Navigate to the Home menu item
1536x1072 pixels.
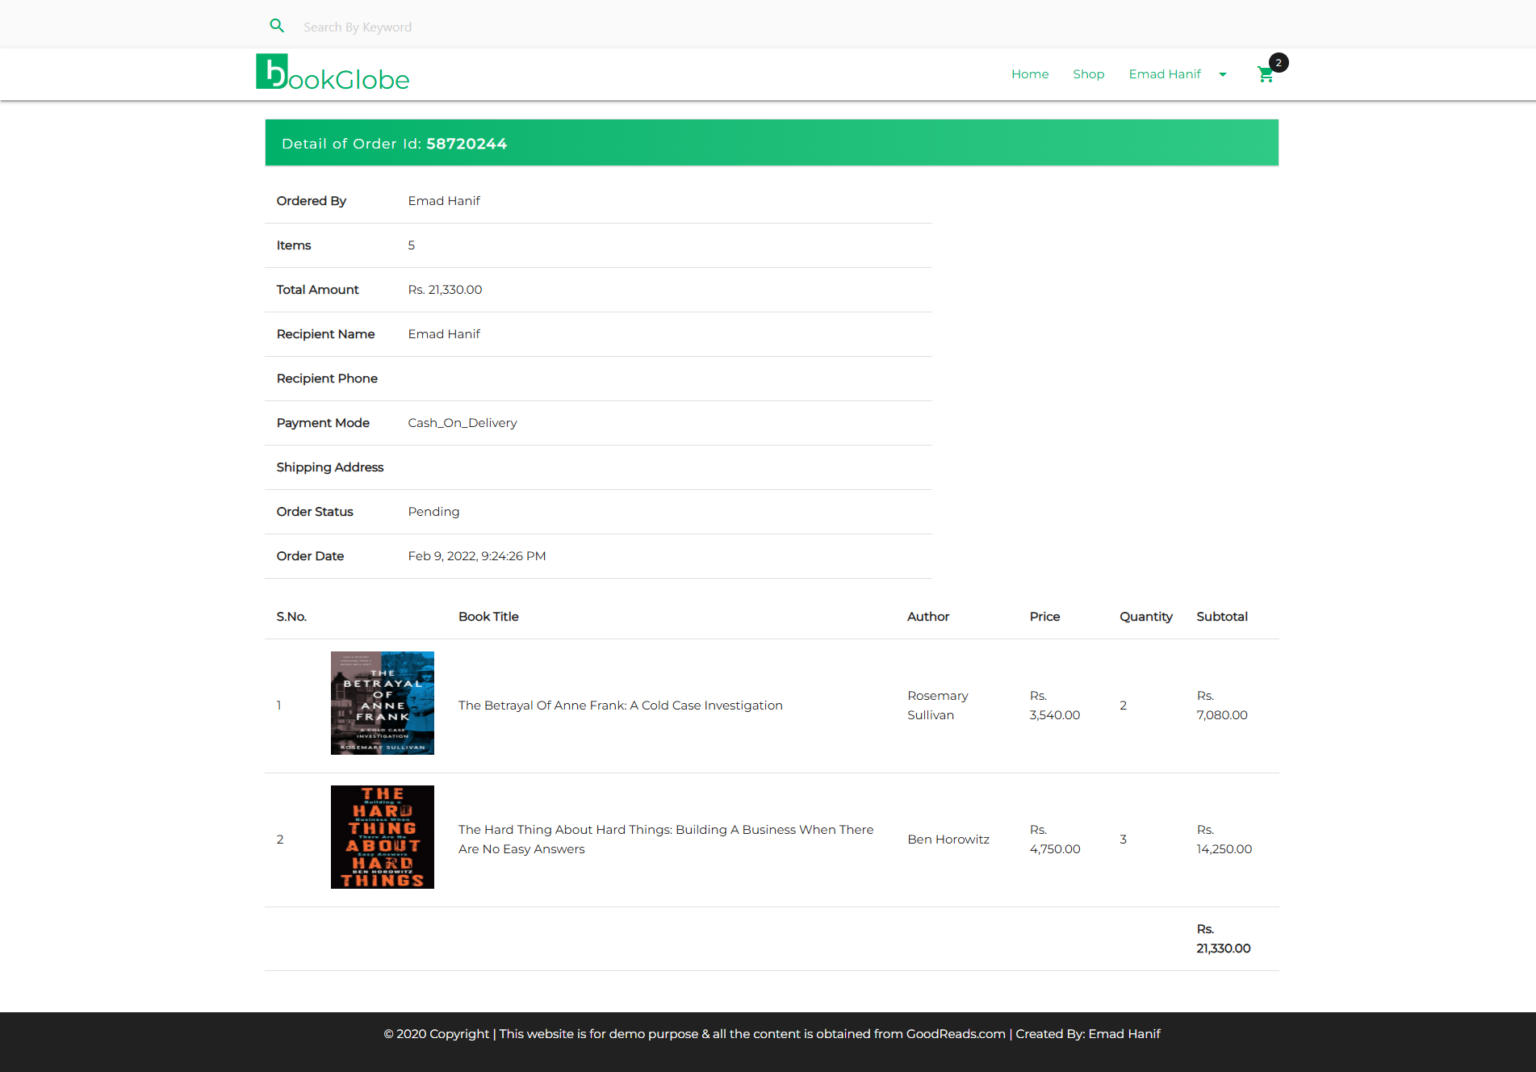point(1030,74)
